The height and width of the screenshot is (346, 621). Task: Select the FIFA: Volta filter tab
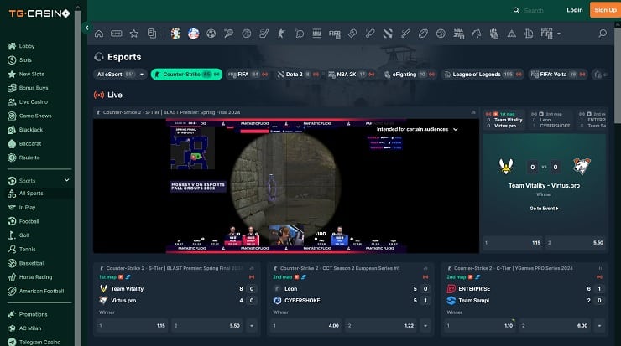coord(557,75)
